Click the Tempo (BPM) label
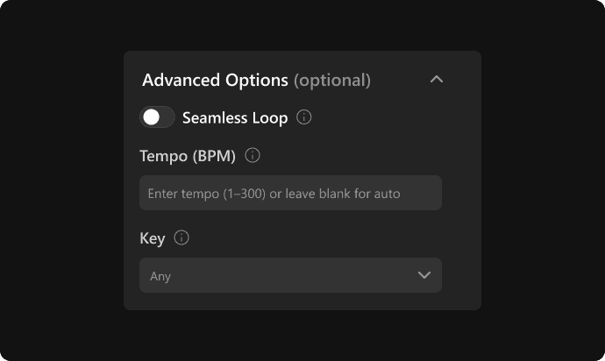The width and height of the screenshot is (605, 361). pos(188,156)
